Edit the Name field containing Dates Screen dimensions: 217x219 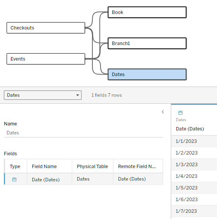pos(83,133)
